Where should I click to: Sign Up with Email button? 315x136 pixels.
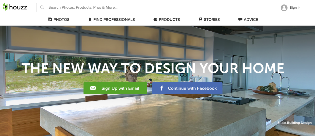point(115,88)
